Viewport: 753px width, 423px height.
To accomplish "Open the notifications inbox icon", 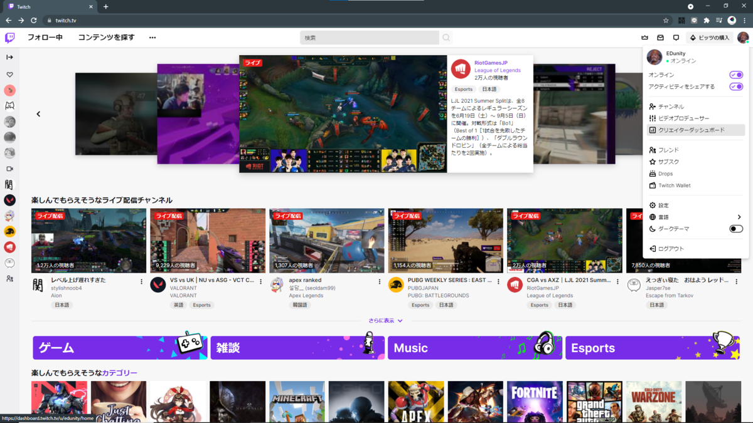I will coord(660,38).
